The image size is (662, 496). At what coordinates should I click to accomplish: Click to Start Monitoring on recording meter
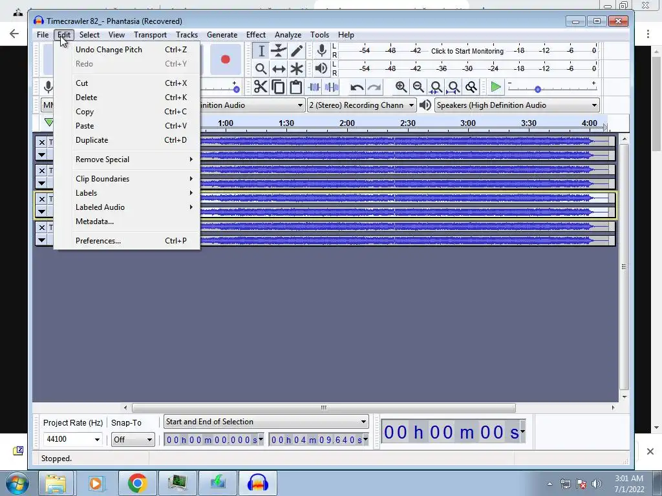pos(467,51)
